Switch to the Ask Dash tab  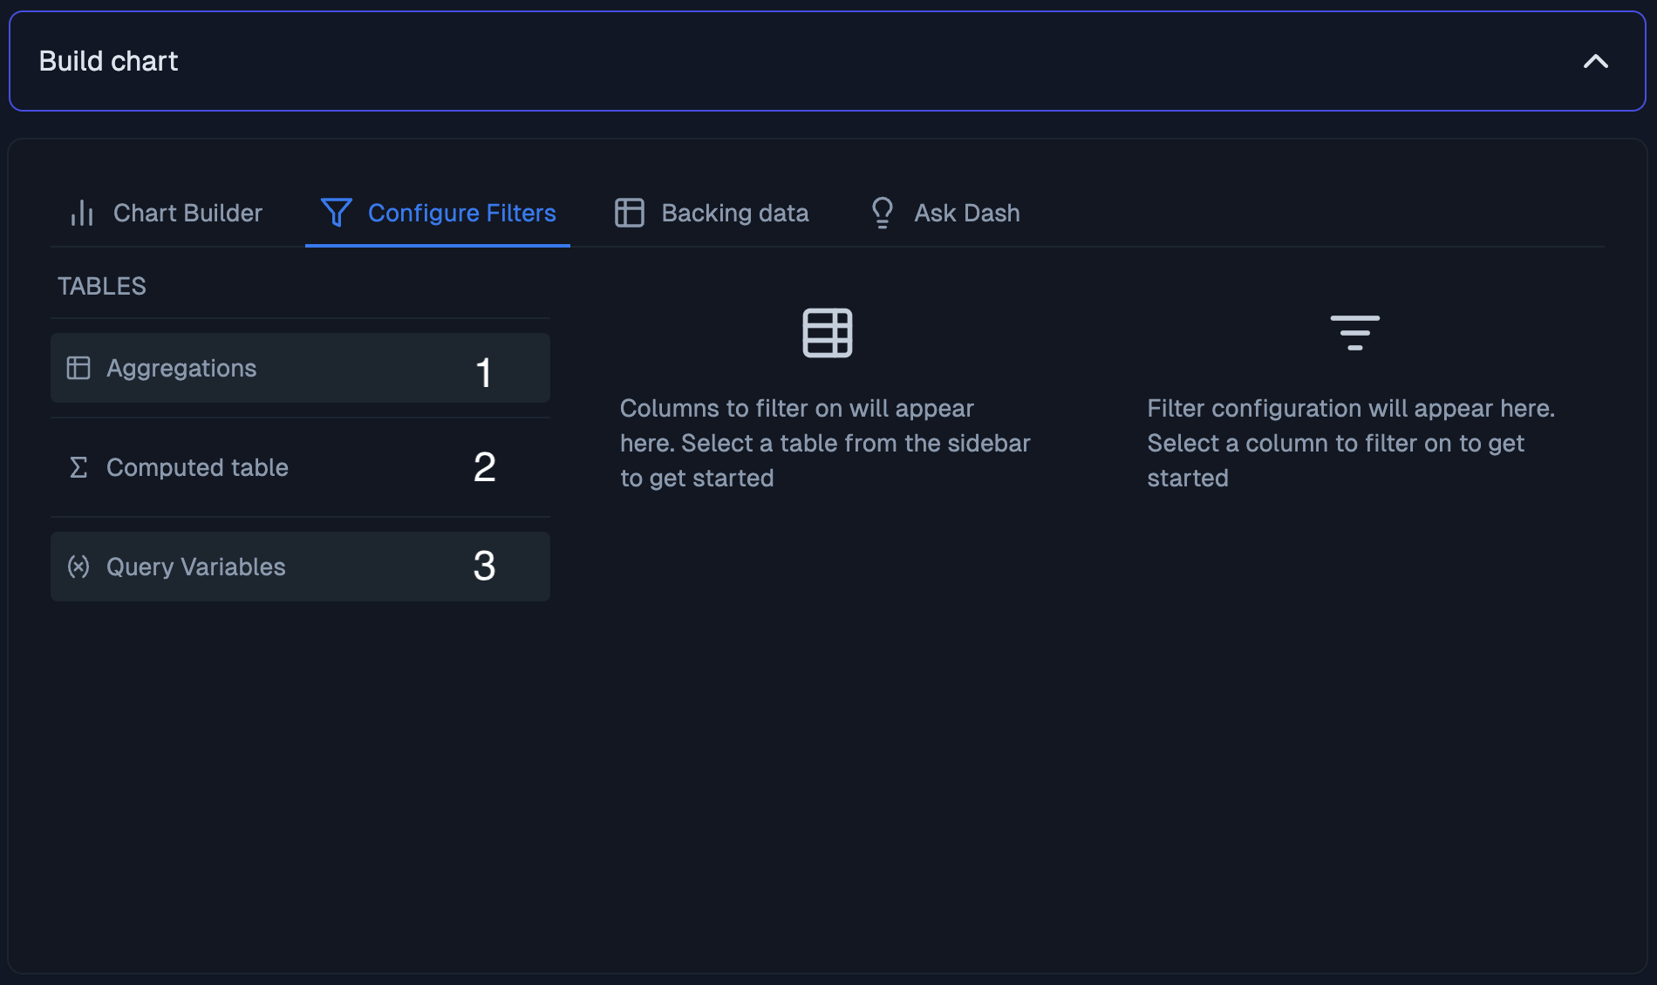tap(966, 212)
